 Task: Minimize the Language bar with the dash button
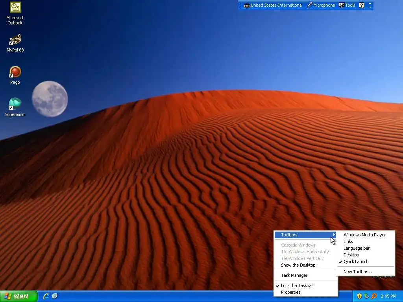pos(370,3)
